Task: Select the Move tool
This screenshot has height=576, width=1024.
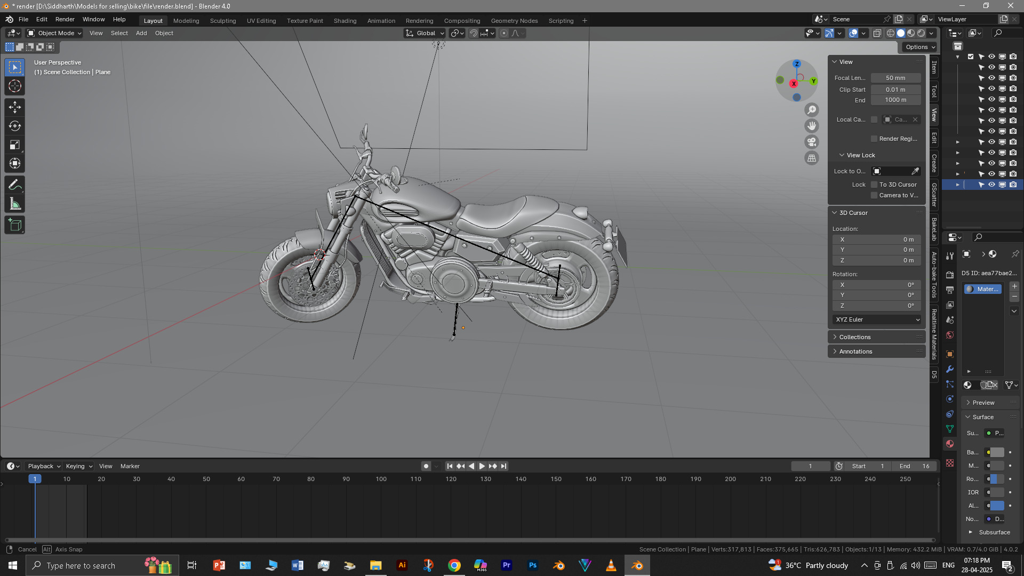Action: (15, 108)
